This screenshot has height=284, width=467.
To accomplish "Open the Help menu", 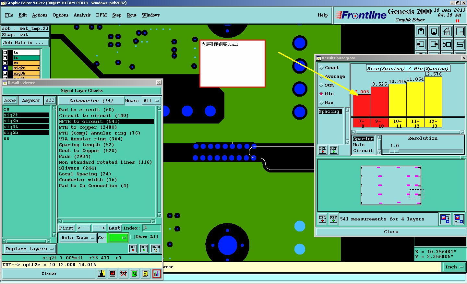I will click(x=323, y=15).
